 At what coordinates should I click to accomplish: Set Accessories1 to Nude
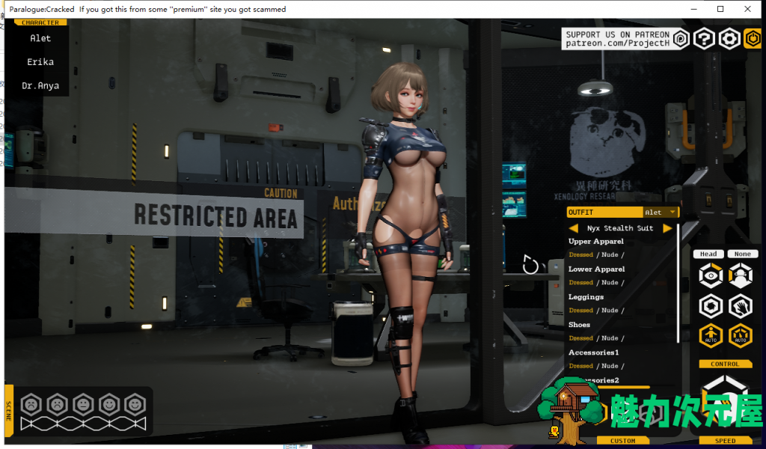point(610,366)
